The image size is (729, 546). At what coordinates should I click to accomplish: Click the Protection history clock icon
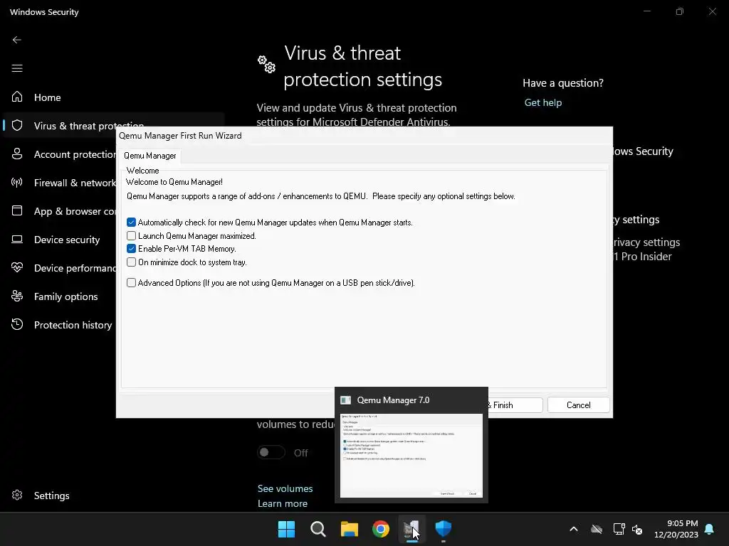(x=17, y=324)
